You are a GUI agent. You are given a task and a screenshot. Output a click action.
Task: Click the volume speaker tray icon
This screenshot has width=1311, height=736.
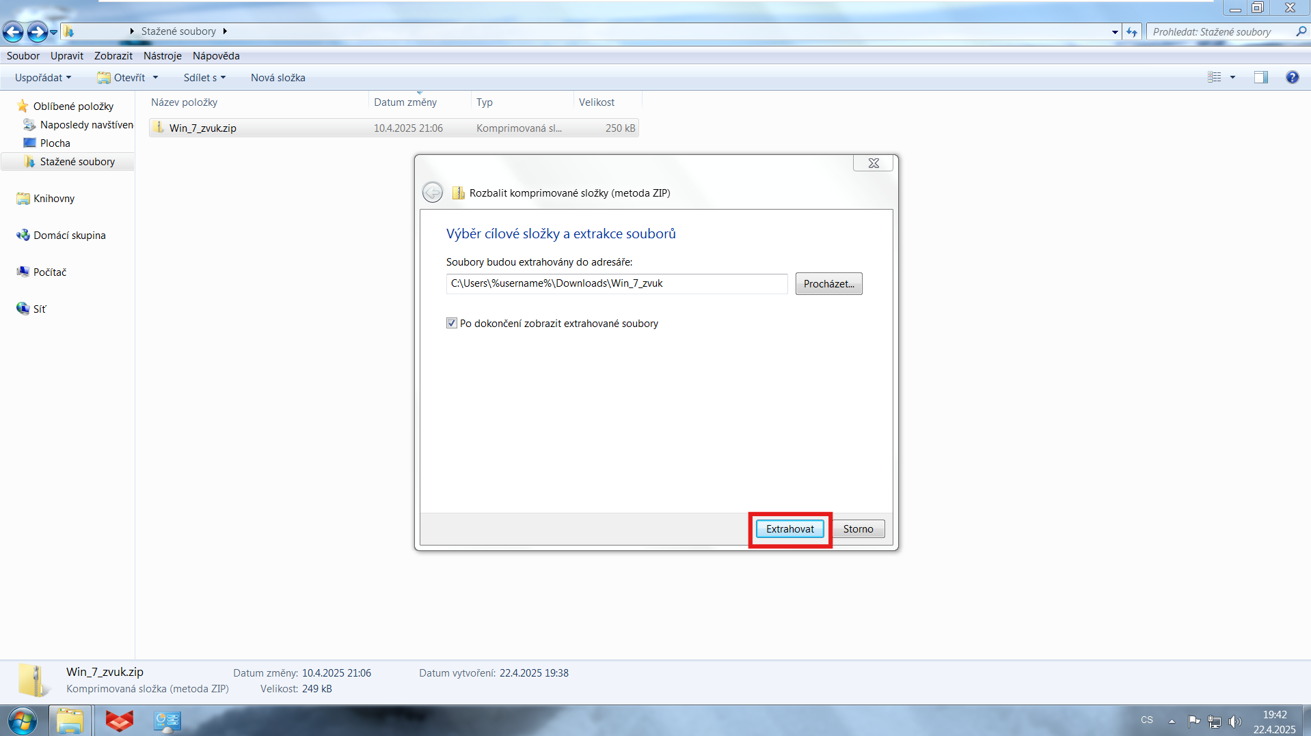[x=1234, y=721]
